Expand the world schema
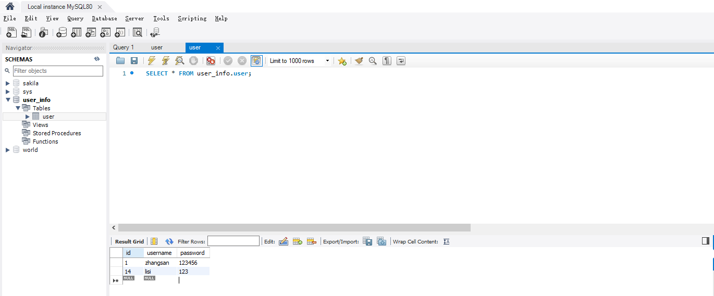This screenshot has height=296, width=714. [x=7, y=150]
